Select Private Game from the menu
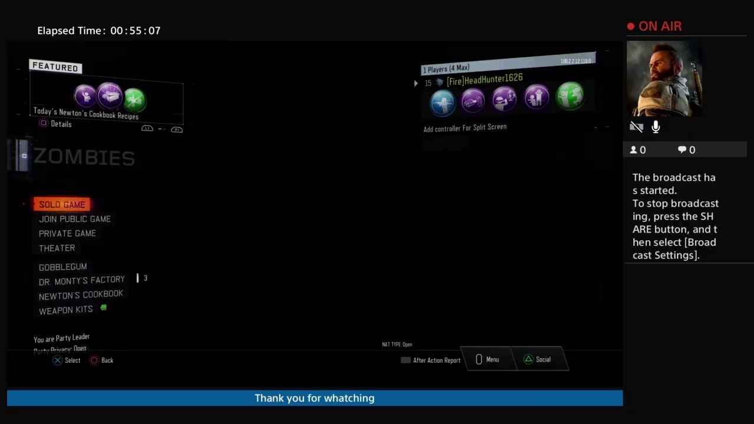The width and height of the screenshot is (754, 424). click(x=67, y=234)
